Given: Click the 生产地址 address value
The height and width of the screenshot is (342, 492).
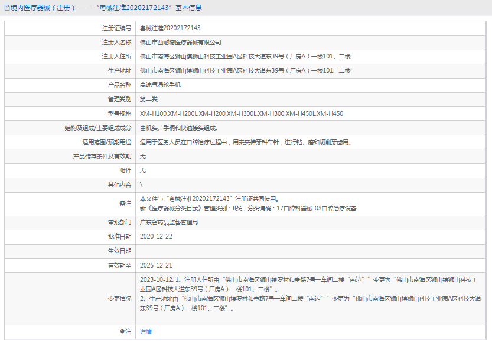Looking at the screenshot, I should pyautogui.click(x=245, y=71).
